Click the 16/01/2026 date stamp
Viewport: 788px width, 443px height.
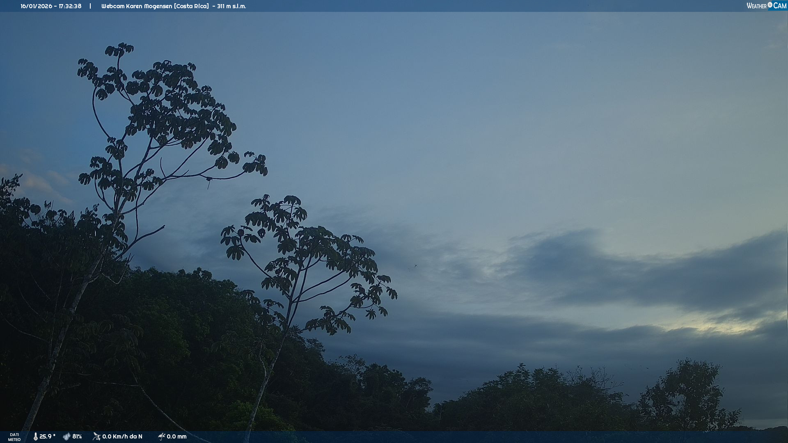coord(36,6)
